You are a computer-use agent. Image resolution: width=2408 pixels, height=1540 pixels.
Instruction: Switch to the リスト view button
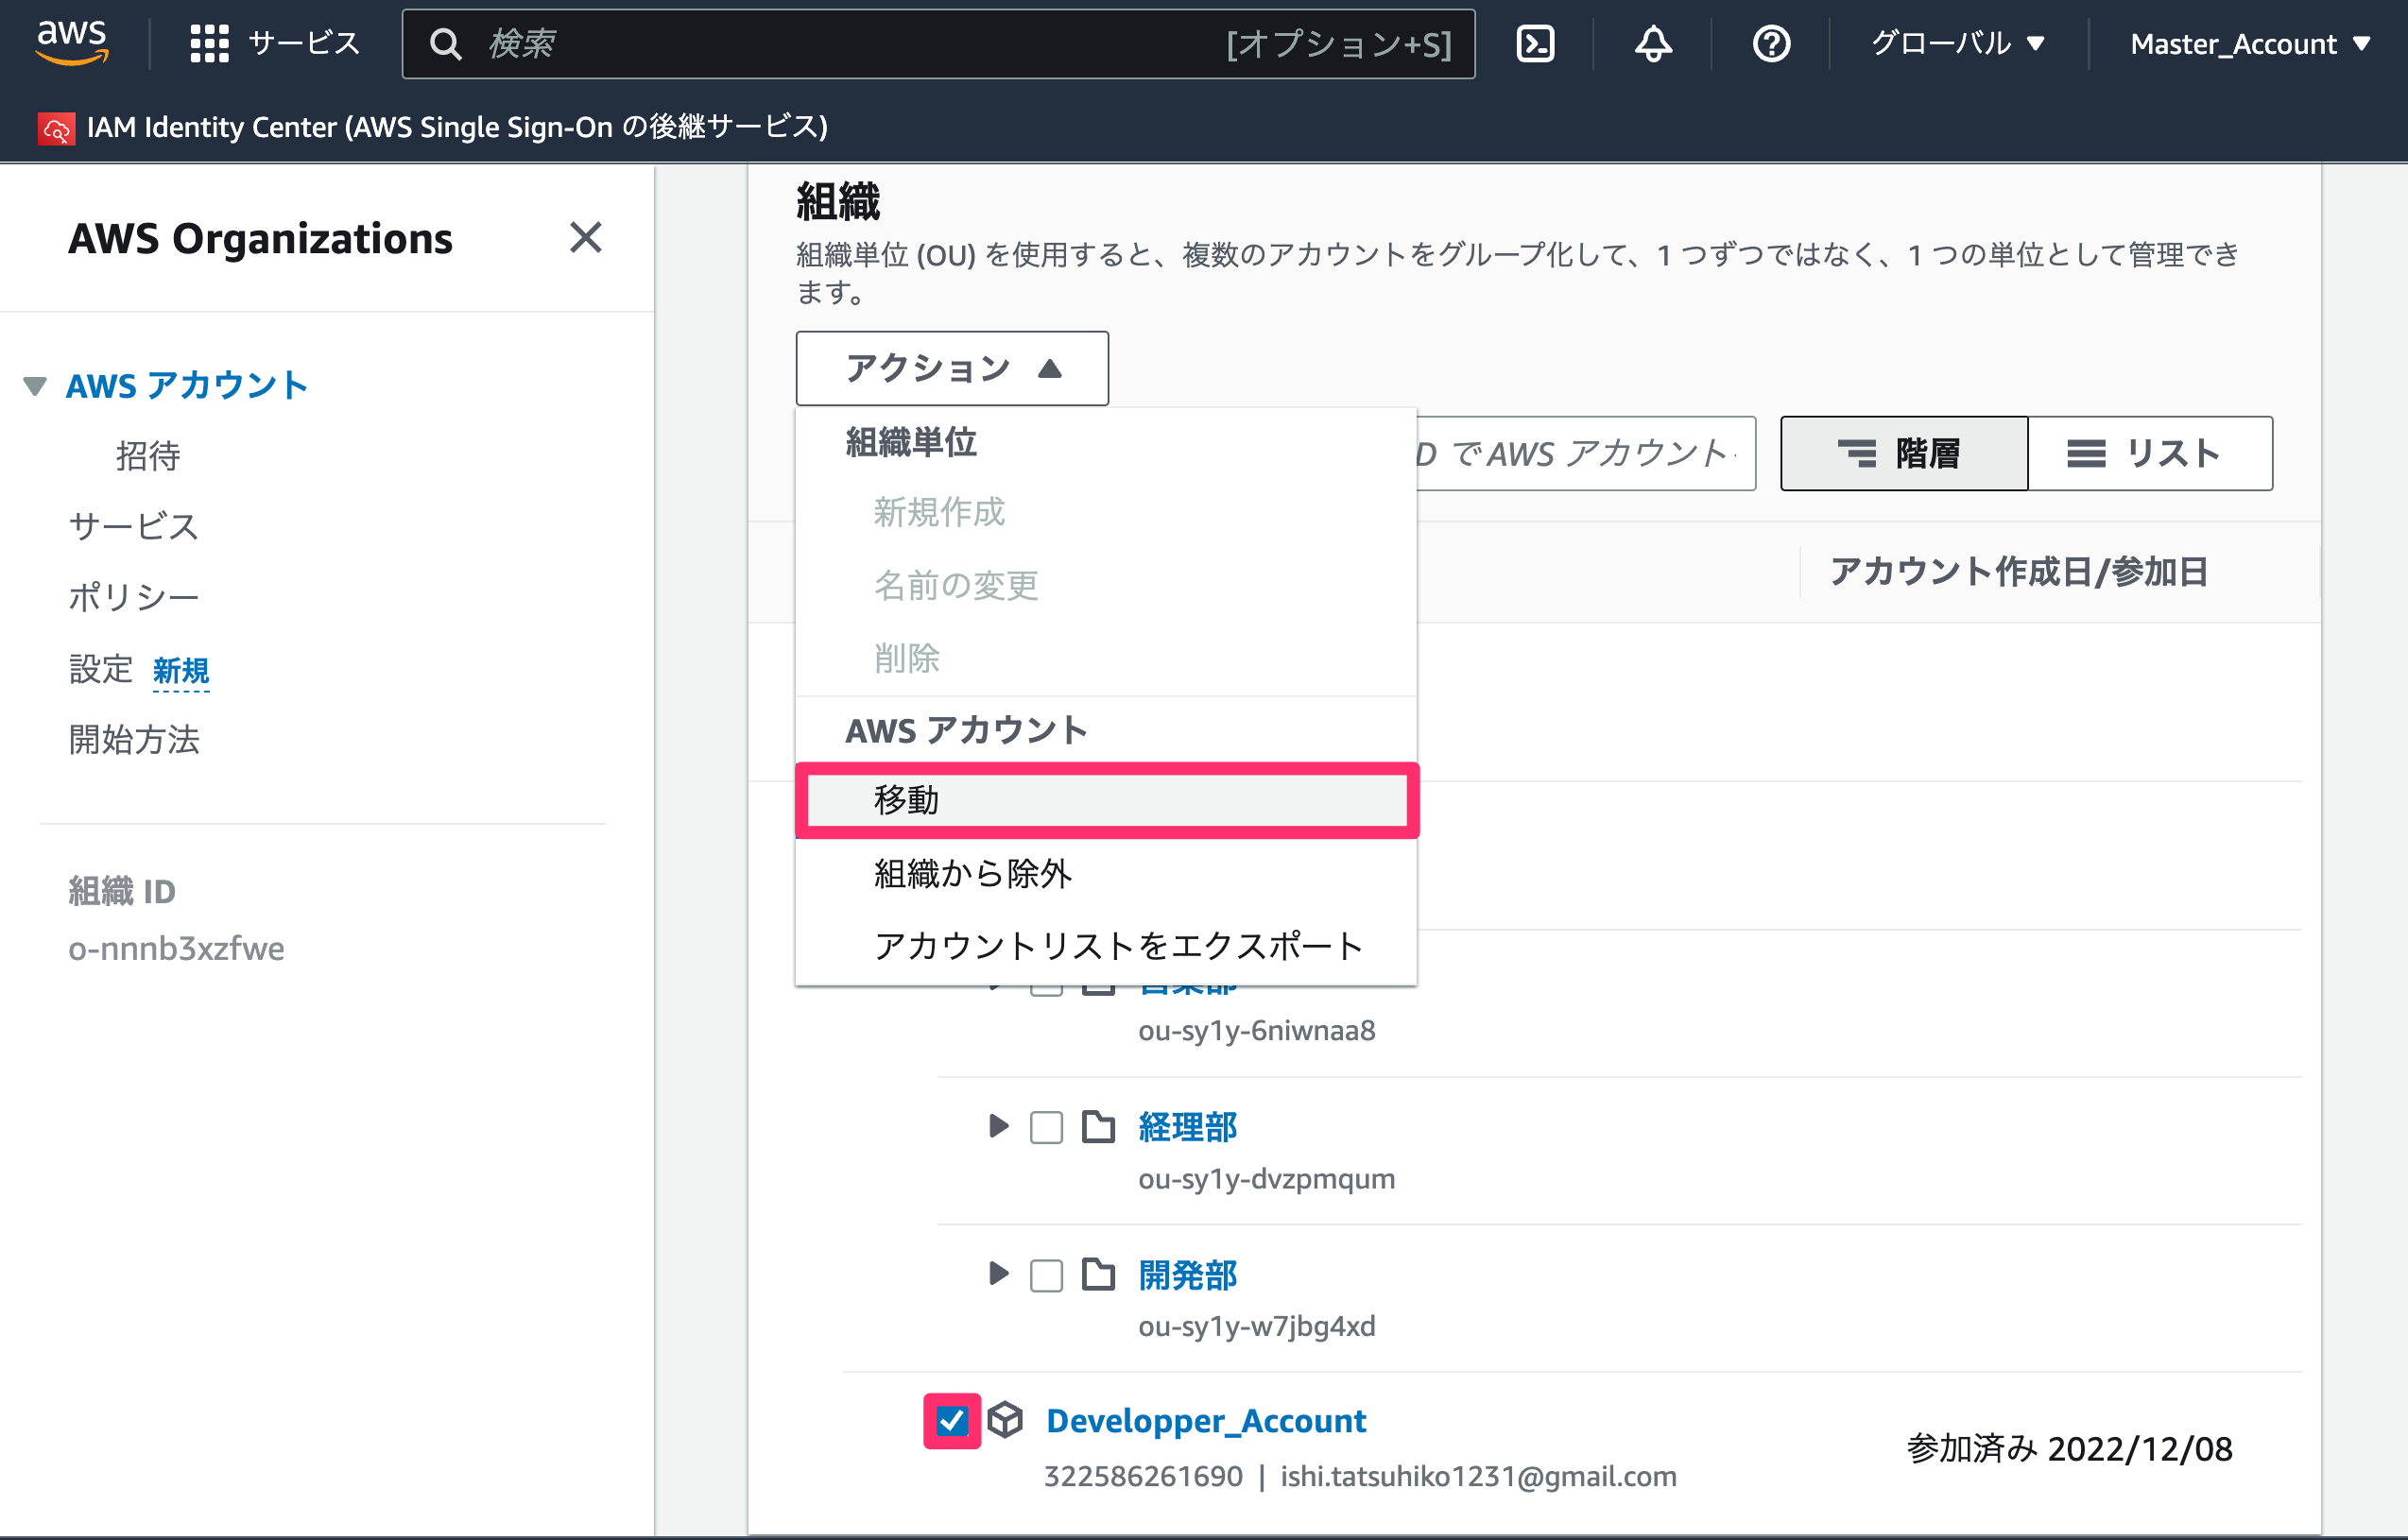[x=2150, y=453]
